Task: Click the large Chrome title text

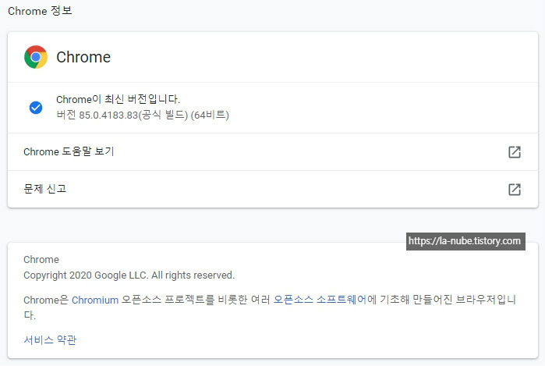Action: [x=83, y=57]
